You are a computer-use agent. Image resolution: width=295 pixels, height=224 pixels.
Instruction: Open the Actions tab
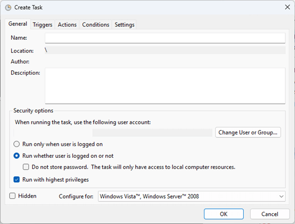coord(67,24)
